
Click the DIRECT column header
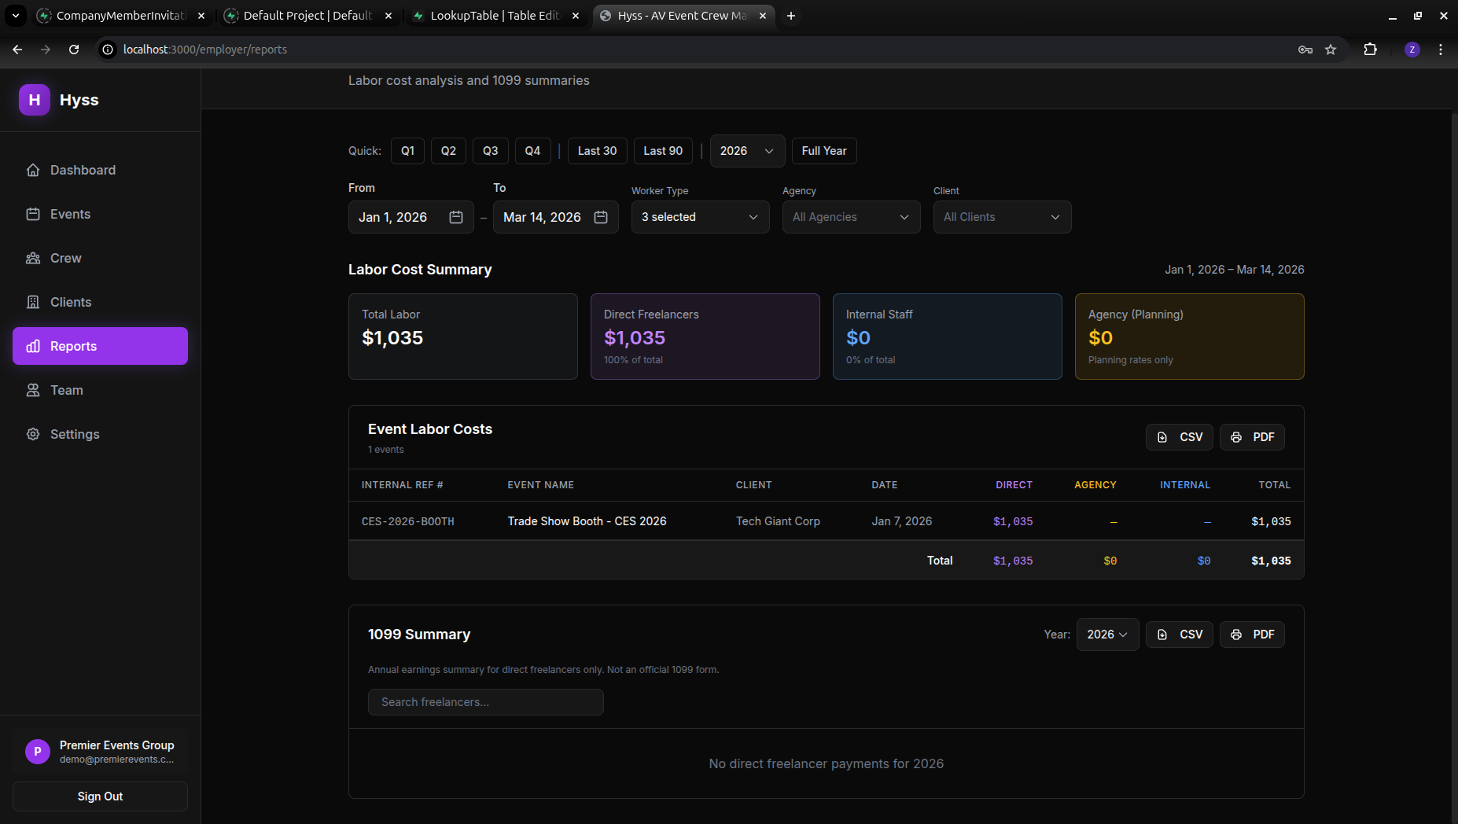point(1014,485)
